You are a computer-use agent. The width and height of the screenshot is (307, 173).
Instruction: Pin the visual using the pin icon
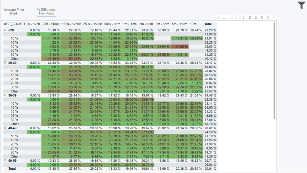(x=244, y=18)
